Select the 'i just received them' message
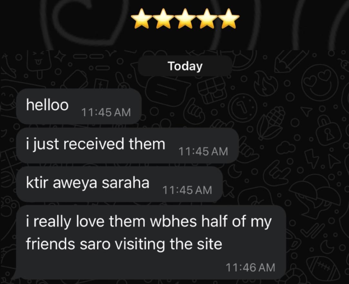Viewport: 349px width, 284px height. [x=127, y=145]
